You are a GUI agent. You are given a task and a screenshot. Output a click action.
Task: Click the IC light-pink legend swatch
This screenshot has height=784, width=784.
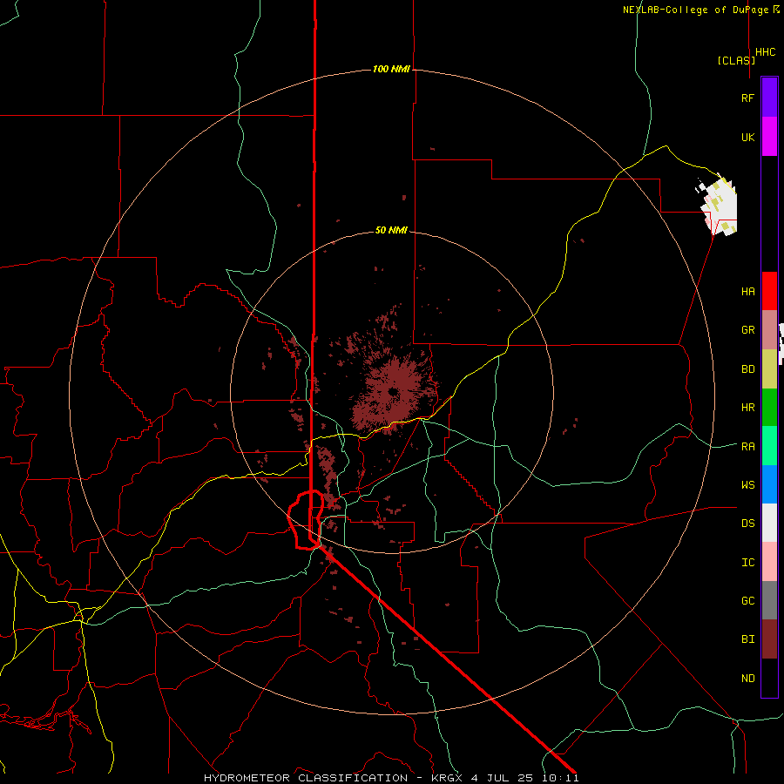coord(769,562)
